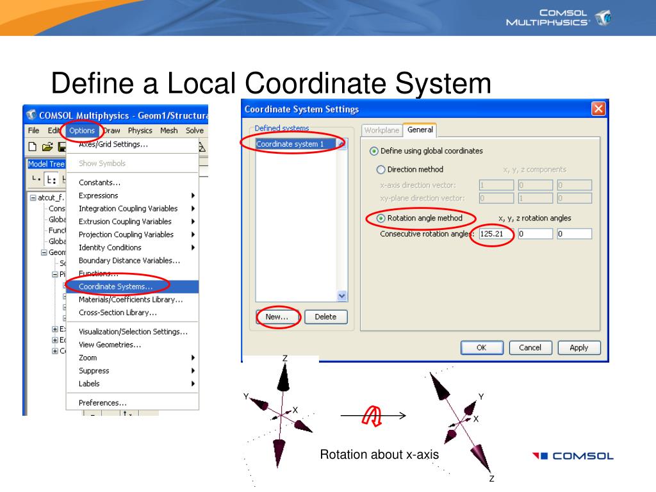656x492 pixels.
Task: Click the Delete button
Action: click(325, 316)
